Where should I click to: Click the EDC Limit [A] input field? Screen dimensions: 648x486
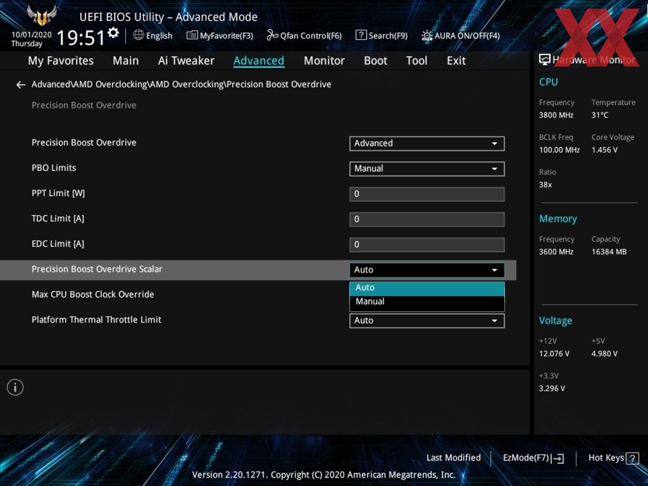coord(427,244)
